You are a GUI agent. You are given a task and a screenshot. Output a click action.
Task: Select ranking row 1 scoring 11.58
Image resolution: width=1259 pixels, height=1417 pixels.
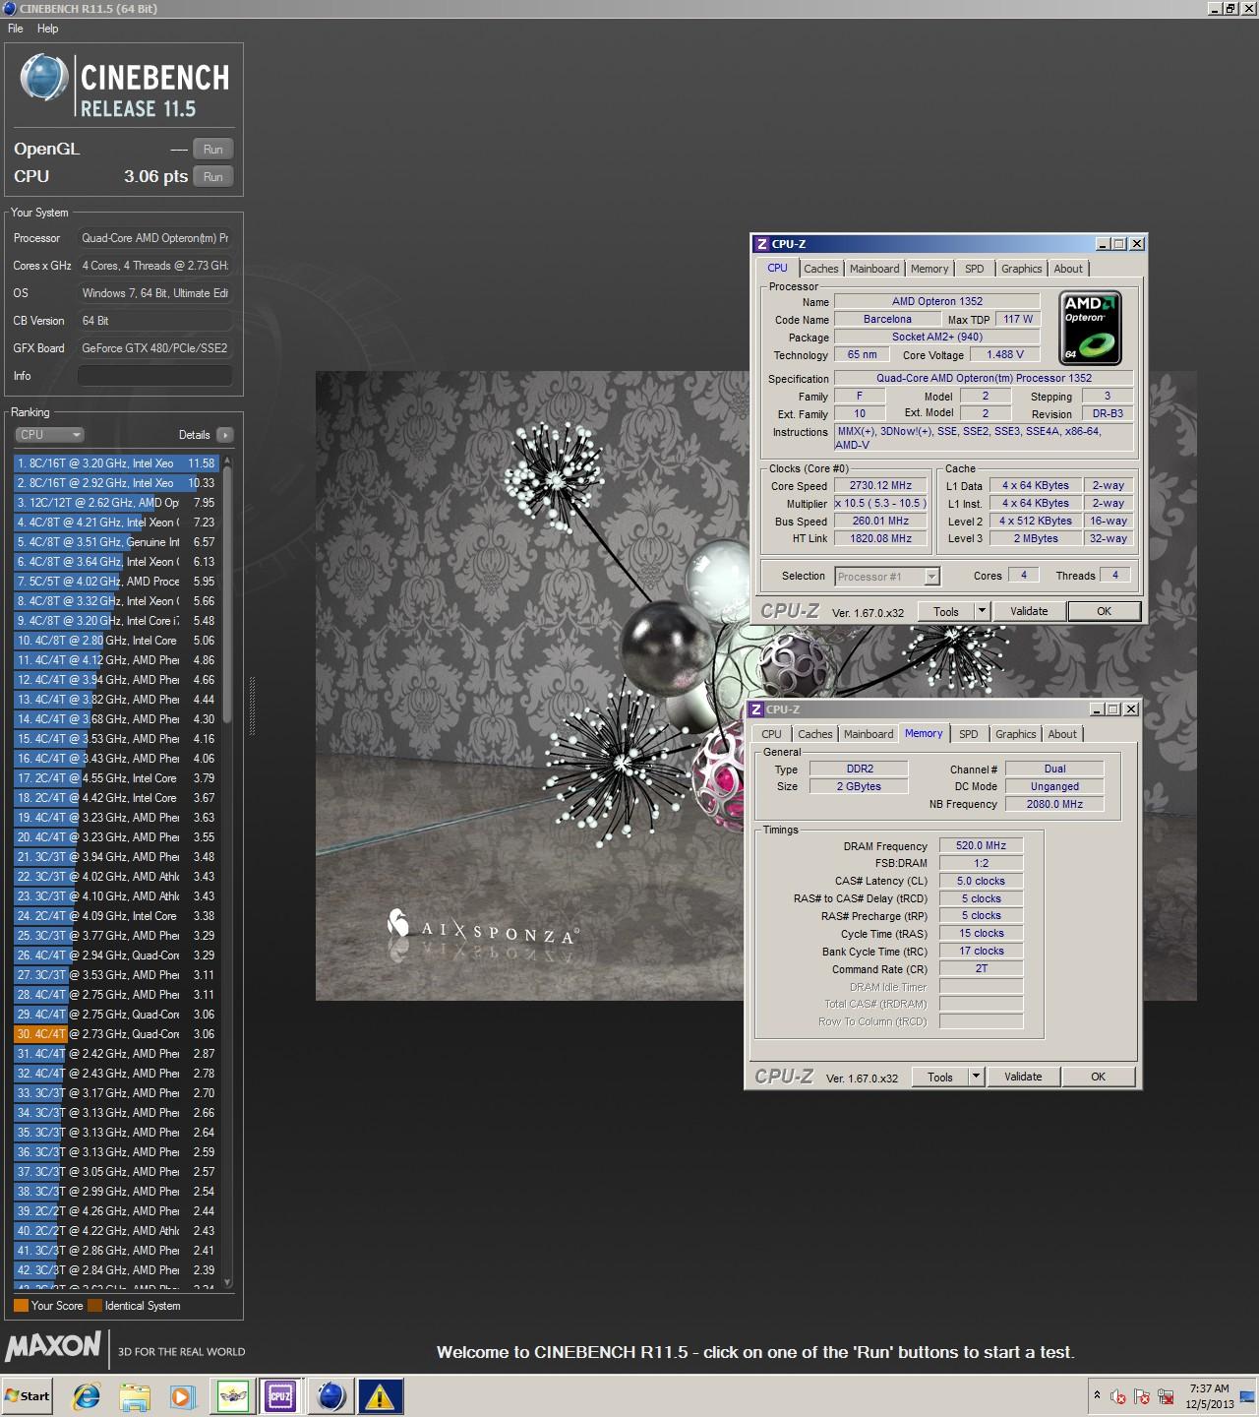coord(117,463)
